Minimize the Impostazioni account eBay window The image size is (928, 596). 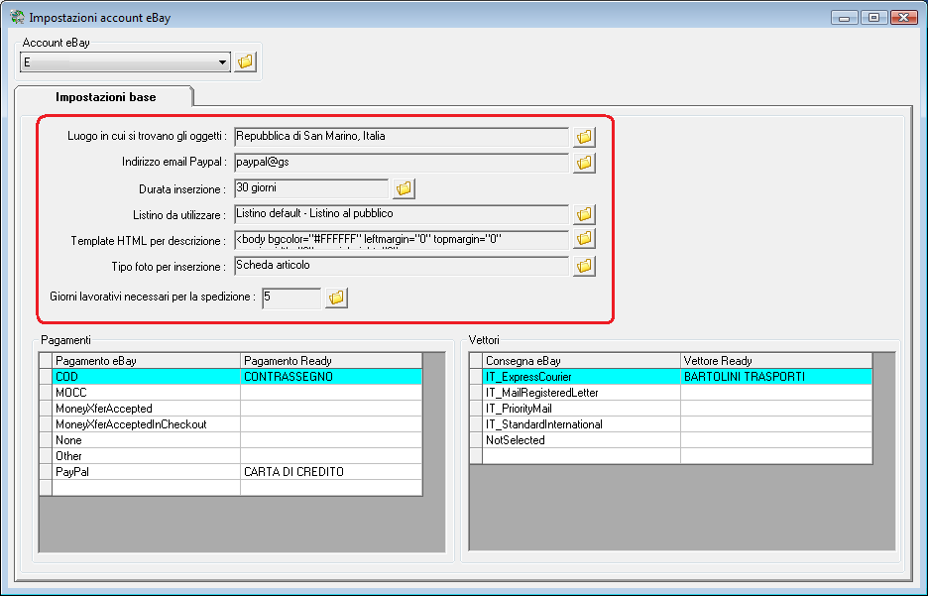point(845,18)
